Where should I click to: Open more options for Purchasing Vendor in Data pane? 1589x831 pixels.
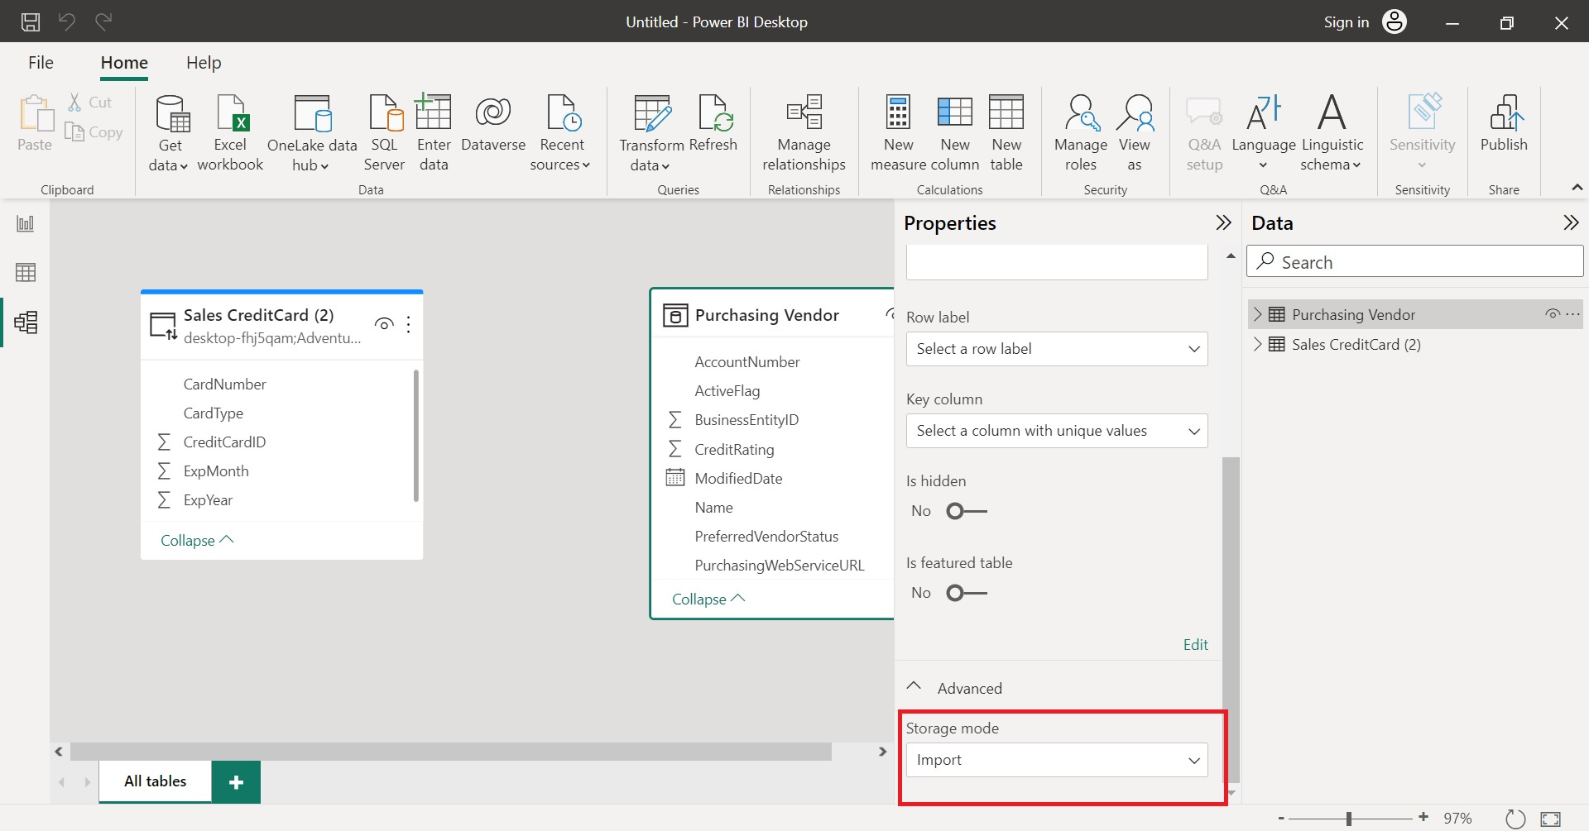pyautogui.click(x=1572, y=314)
